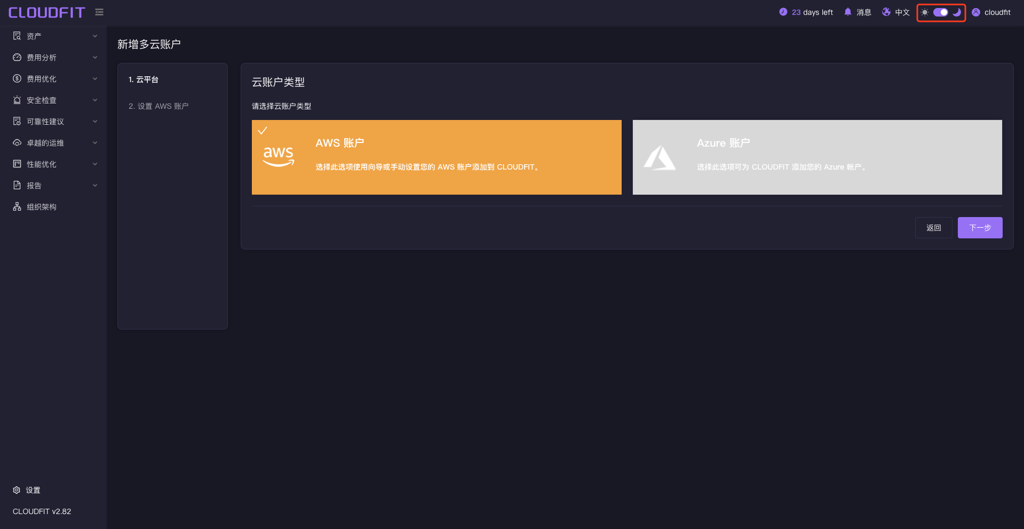The width and height of the screenshot is (1024, 529).
Task: Go to step 1. 云平台
Action: [x=144, y=79]
